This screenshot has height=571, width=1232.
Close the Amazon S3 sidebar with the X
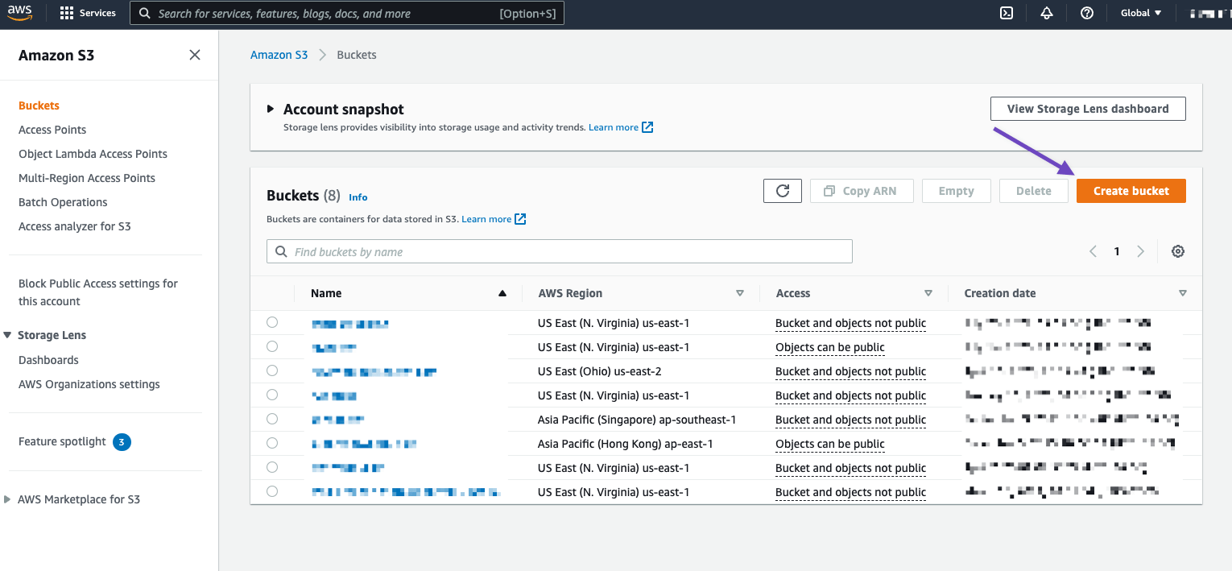coord(194,55)
